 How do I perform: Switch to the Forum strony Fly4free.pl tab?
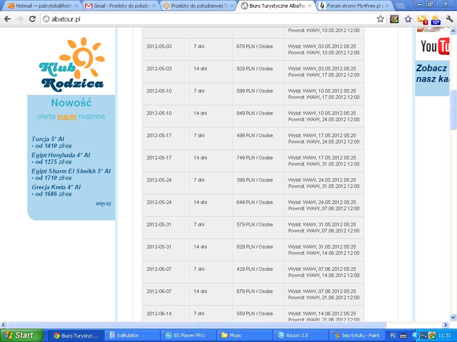pos(354,5)
